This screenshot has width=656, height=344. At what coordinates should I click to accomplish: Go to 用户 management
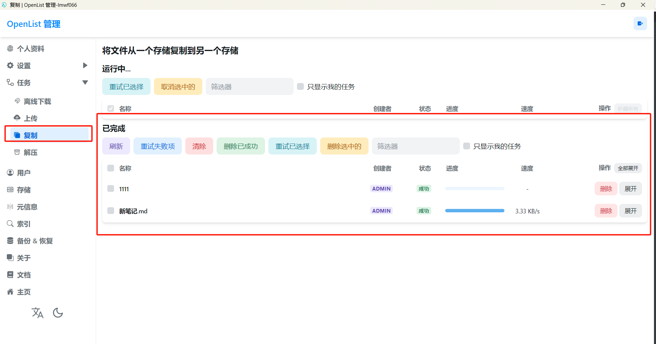coord(24,173)
